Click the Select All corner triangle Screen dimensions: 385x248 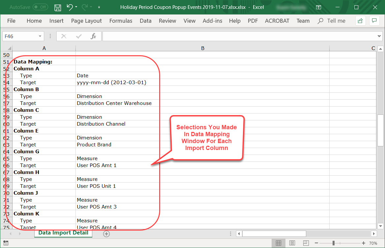pyautogui.click(x=10, y=48)
